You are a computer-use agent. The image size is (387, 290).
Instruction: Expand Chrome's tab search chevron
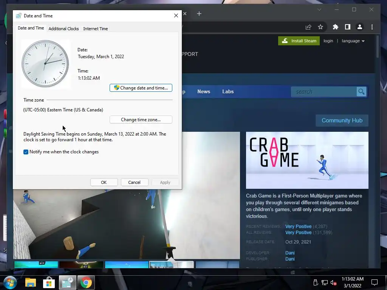pyautogui.click(x=319, y=9)
